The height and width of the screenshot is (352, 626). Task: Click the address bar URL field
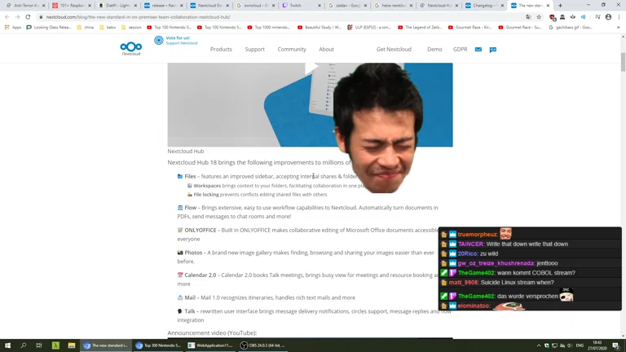coord(280,17)
